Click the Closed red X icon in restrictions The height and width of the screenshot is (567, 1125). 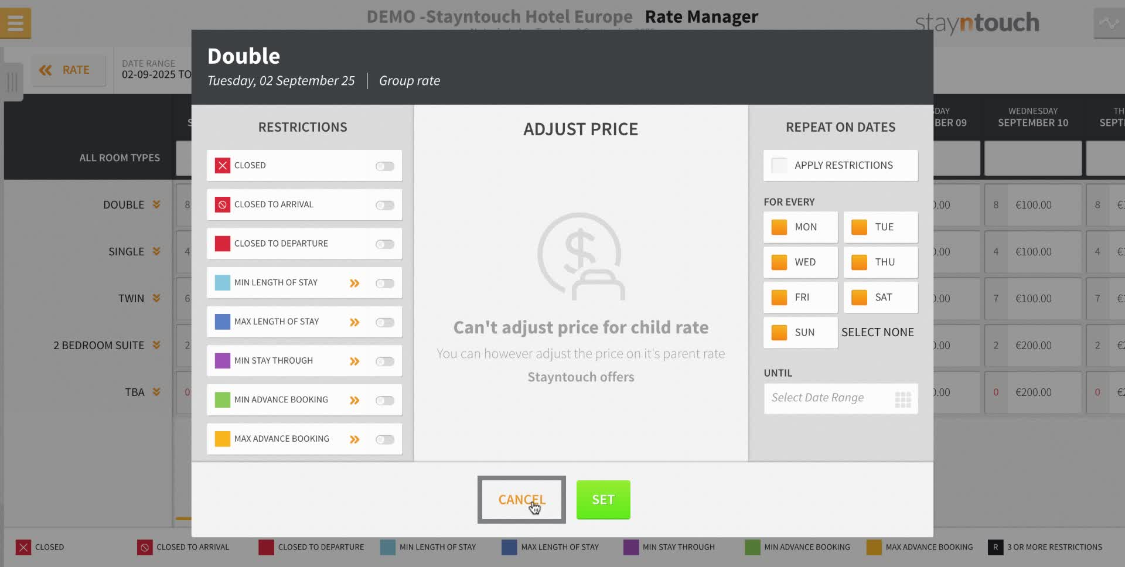(222, 166)
